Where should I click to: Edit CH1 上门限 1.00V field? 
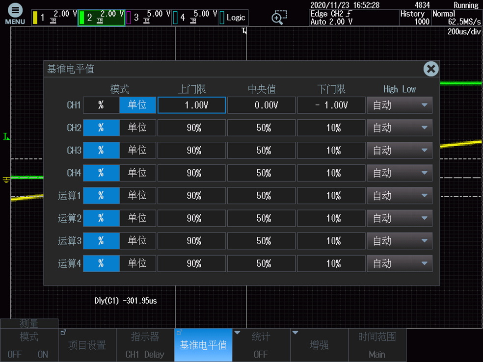(x=191, y=105)
